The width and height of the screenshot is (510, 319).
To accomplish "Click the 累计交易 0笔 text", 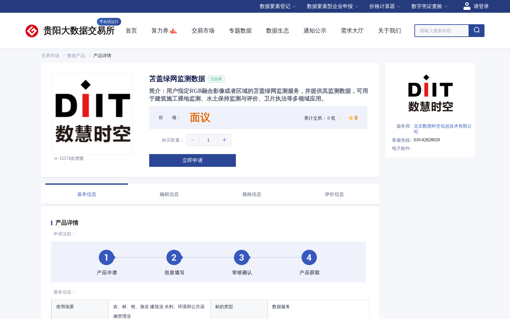I will tap(320, 118).
